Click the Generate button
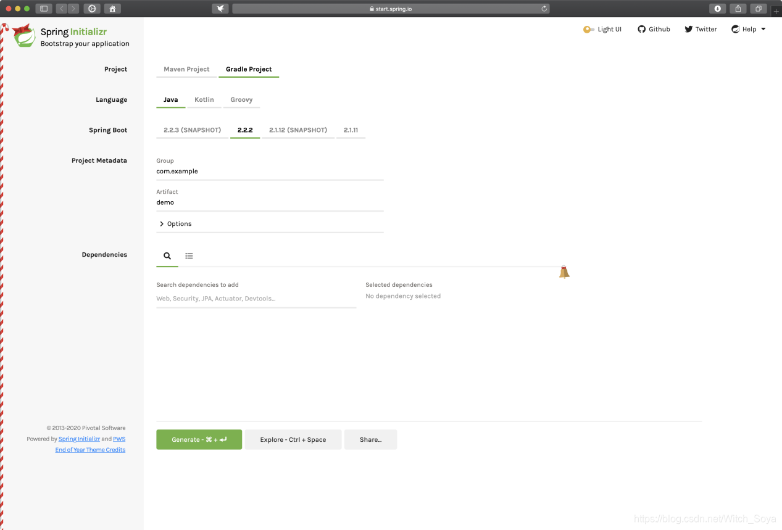 199,439
